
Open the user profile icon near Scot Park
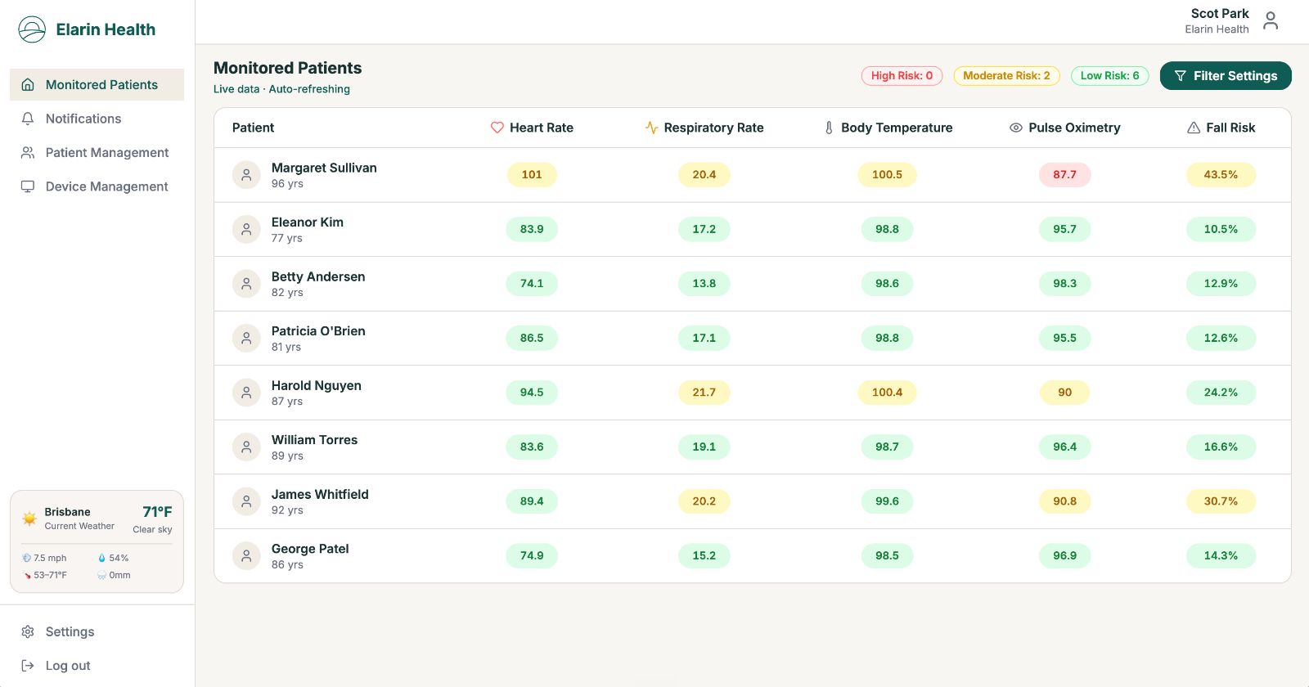[x=1271, y=20]
